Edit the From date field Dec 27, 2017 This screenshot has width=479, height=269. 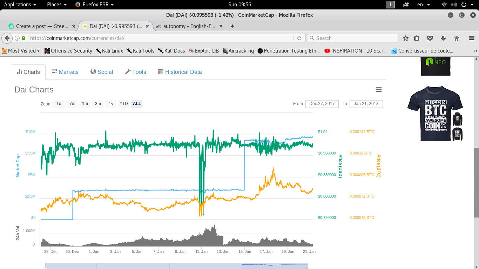click(x=322, y=104)
